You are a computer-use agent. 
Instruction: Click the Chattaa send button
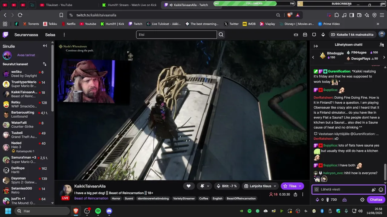click(376, 200)
